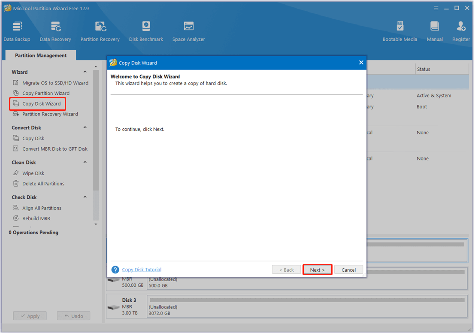The width and height of the screenshot is (475, 333).
Task: Click Migrate OS to SSD/HD Wizard icon
Action: pos(16,83)
